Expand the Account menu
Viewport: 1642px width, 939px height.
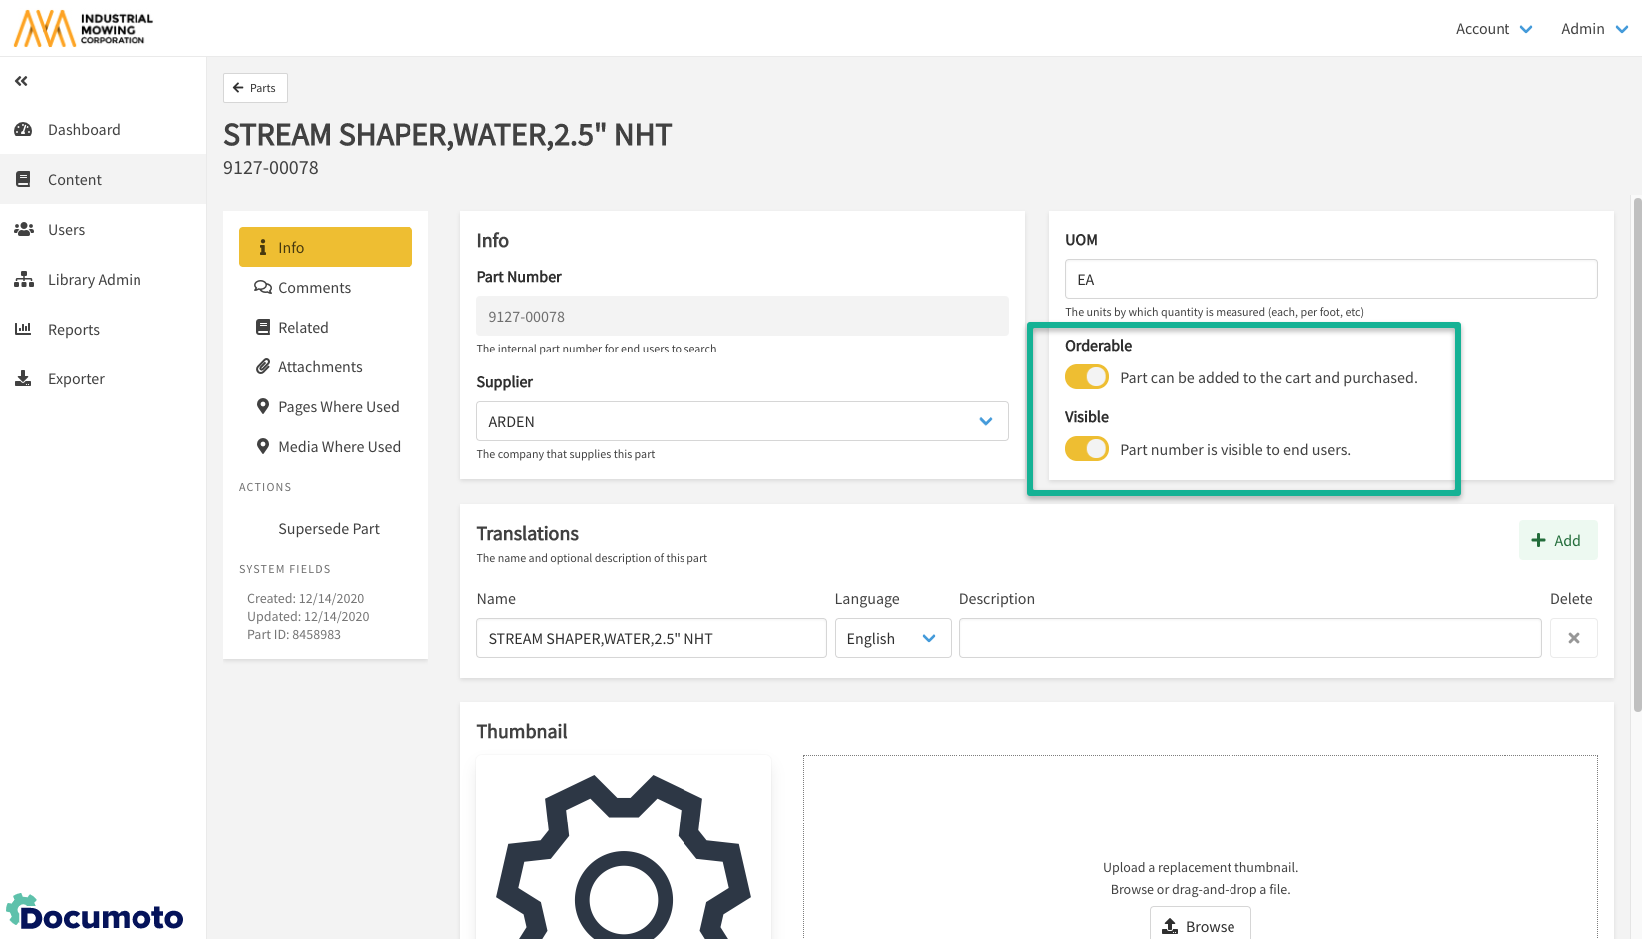pyautogui.click(x=1493, y=29)
